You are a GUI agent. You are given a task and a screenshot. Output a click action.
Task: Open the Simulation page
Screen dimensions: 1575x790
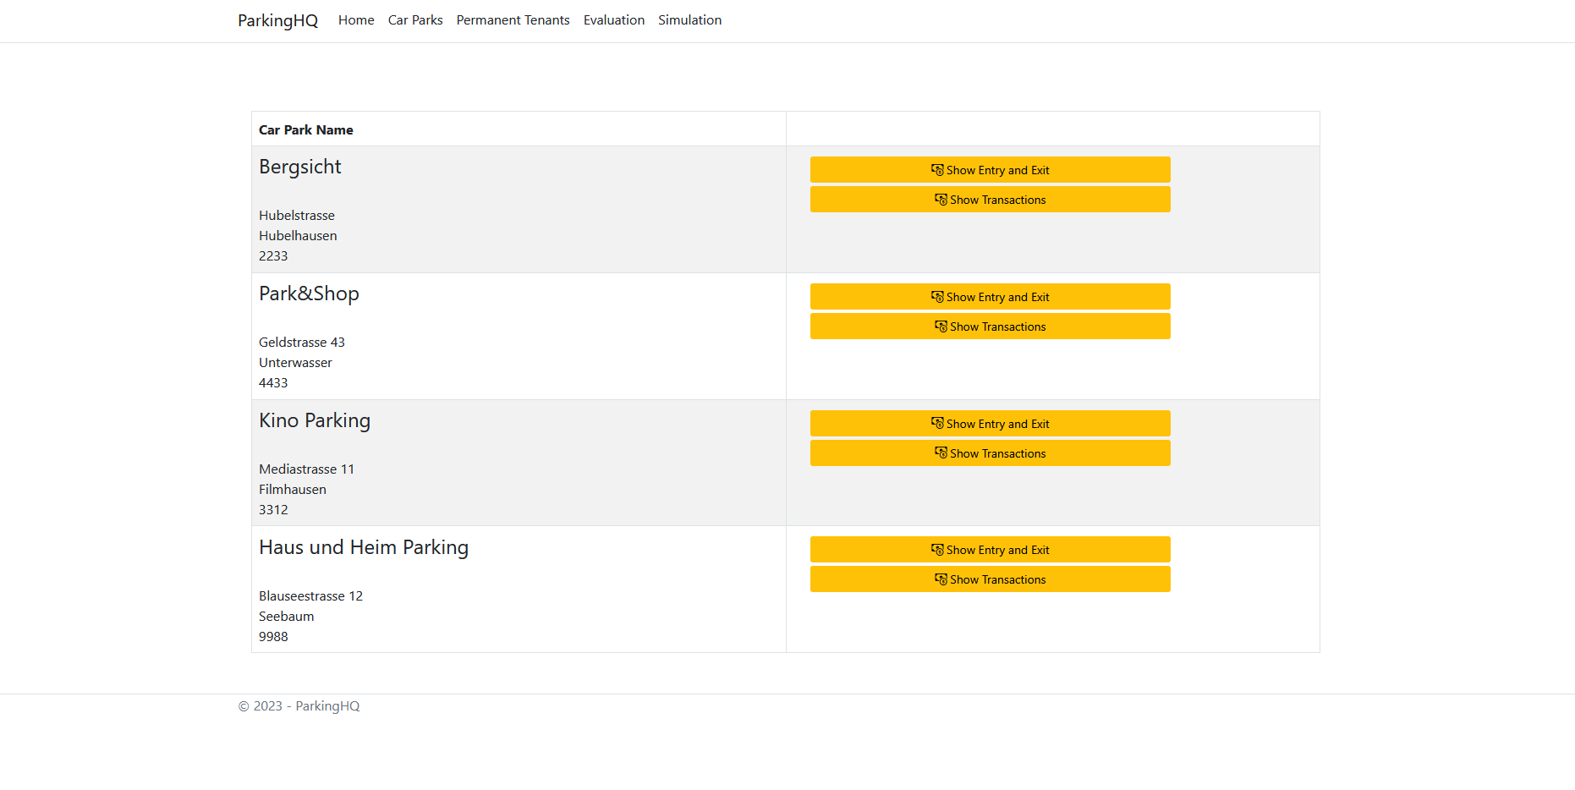click(690, 20)
